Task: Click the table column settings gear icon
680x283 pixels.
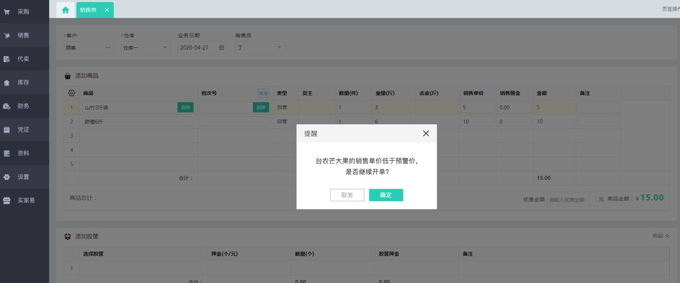Action: tap(72, 93)
